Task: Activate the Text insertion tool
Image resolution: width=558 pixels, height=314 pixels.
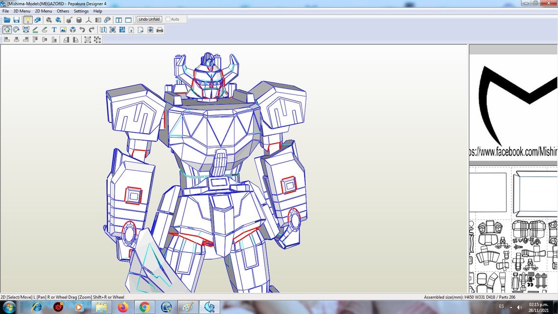Action: tap(55, 29)
